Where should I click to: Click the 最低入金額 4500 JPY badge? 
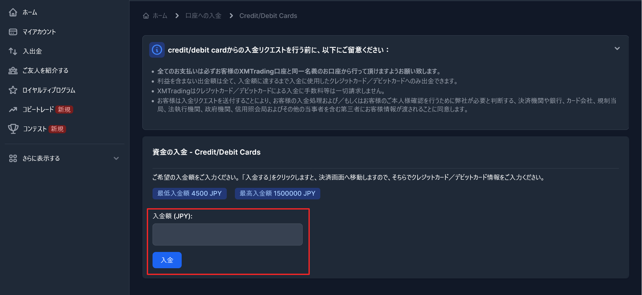tap(189, 193)
